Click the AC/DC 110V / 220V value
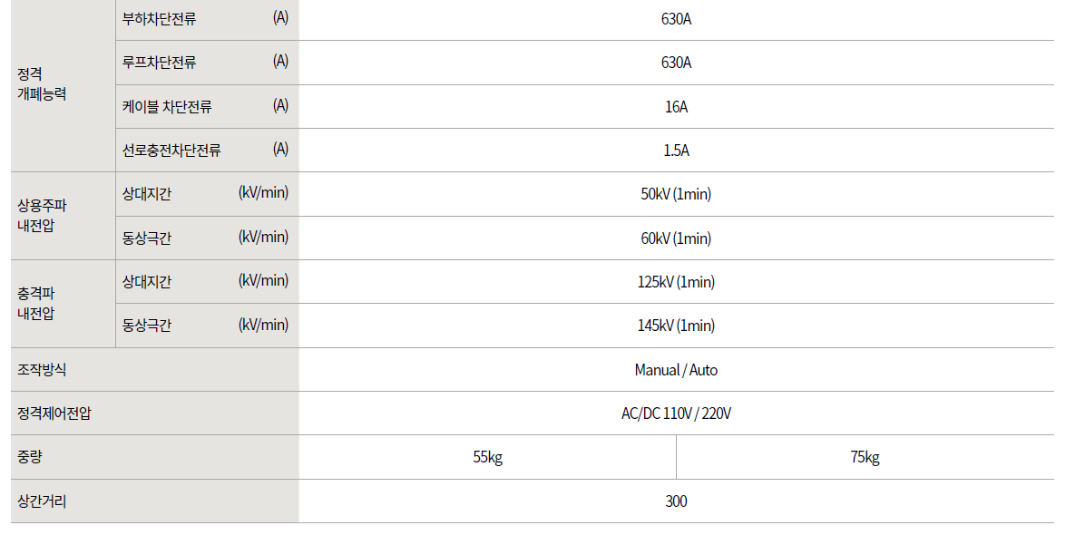Image resolution: width=1066 pixels, height=535 pixels. (676, 413)
